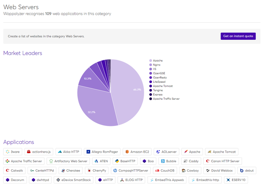The height and width of the screenshot is (185, 262).
Task: Open the eDevice SmartStack link
Action: point(73,180)
